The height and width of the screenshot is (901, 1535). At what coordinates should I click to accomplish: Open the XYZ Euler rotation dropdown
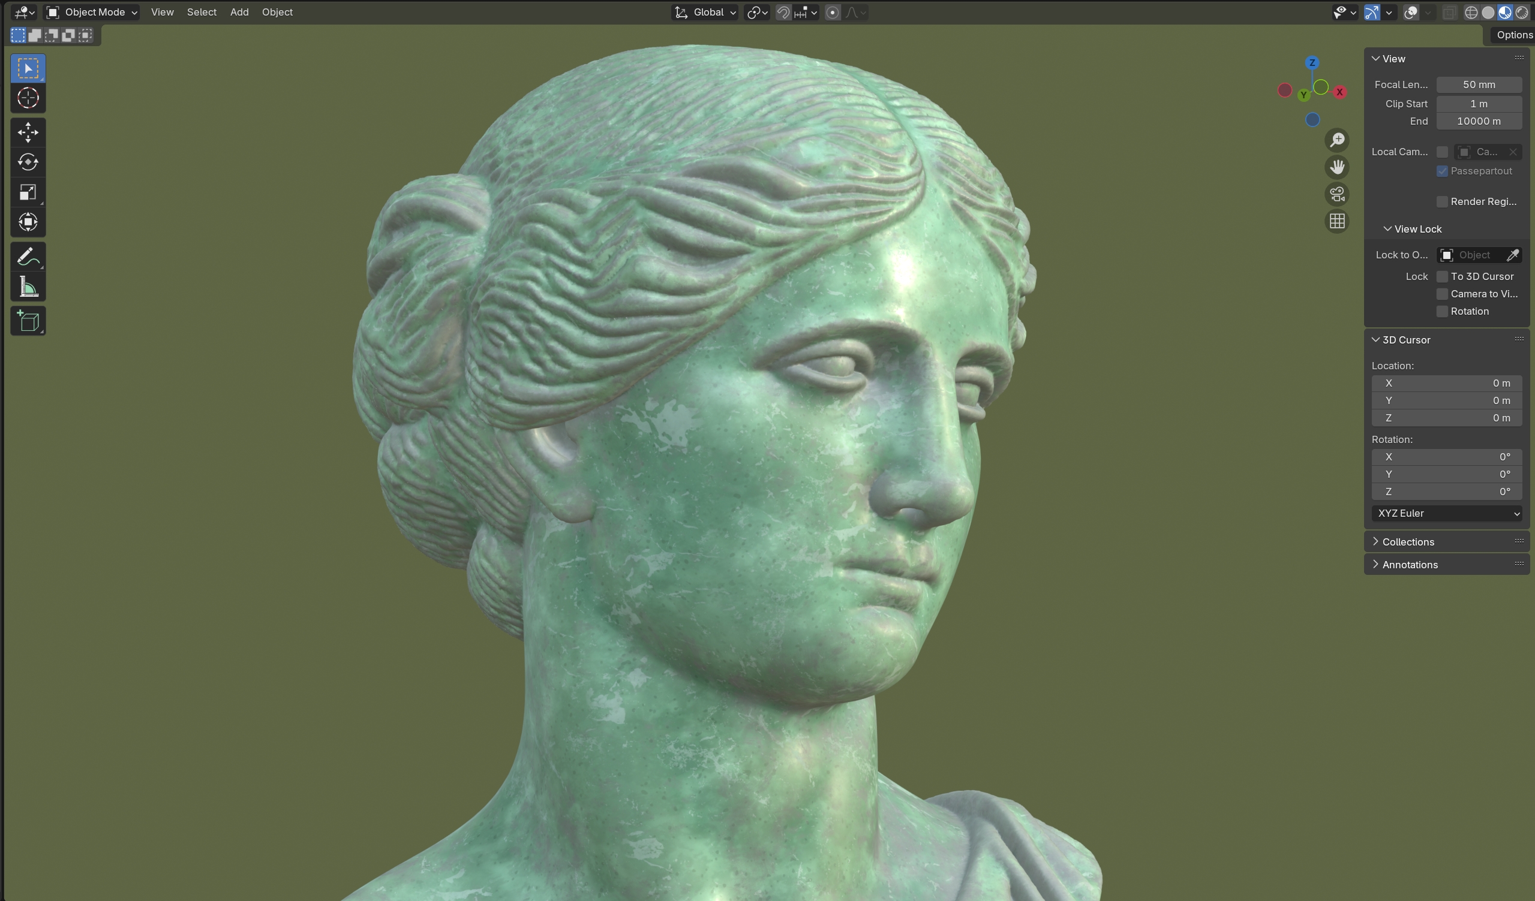[1447, 513]
